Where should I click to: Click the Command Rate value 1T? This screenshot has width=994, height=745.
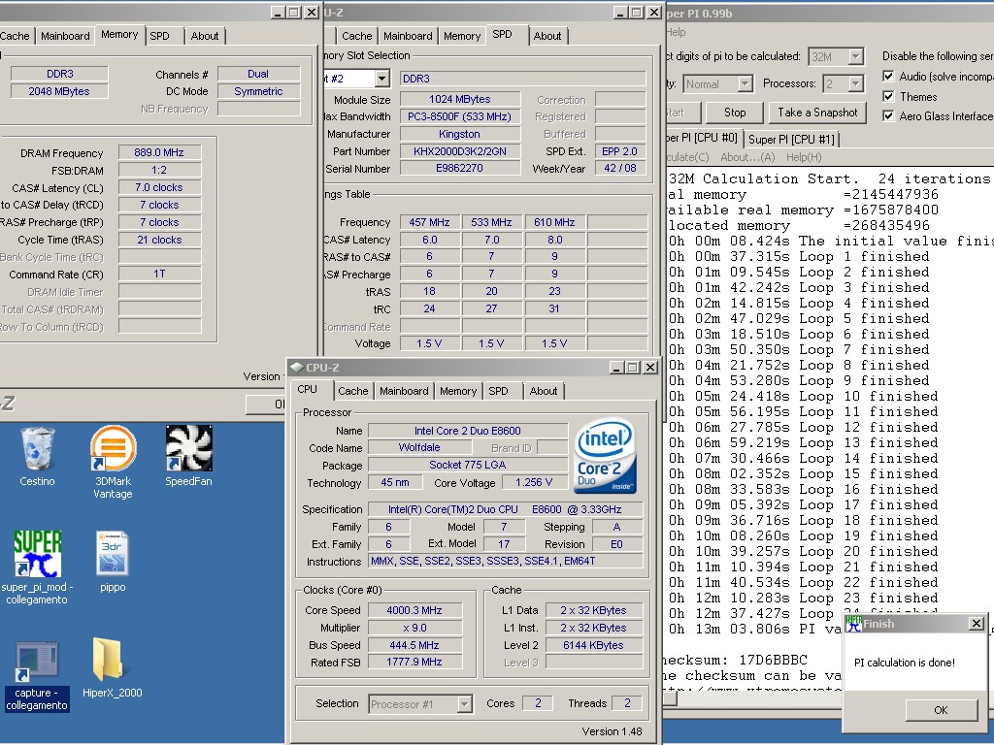159,274
